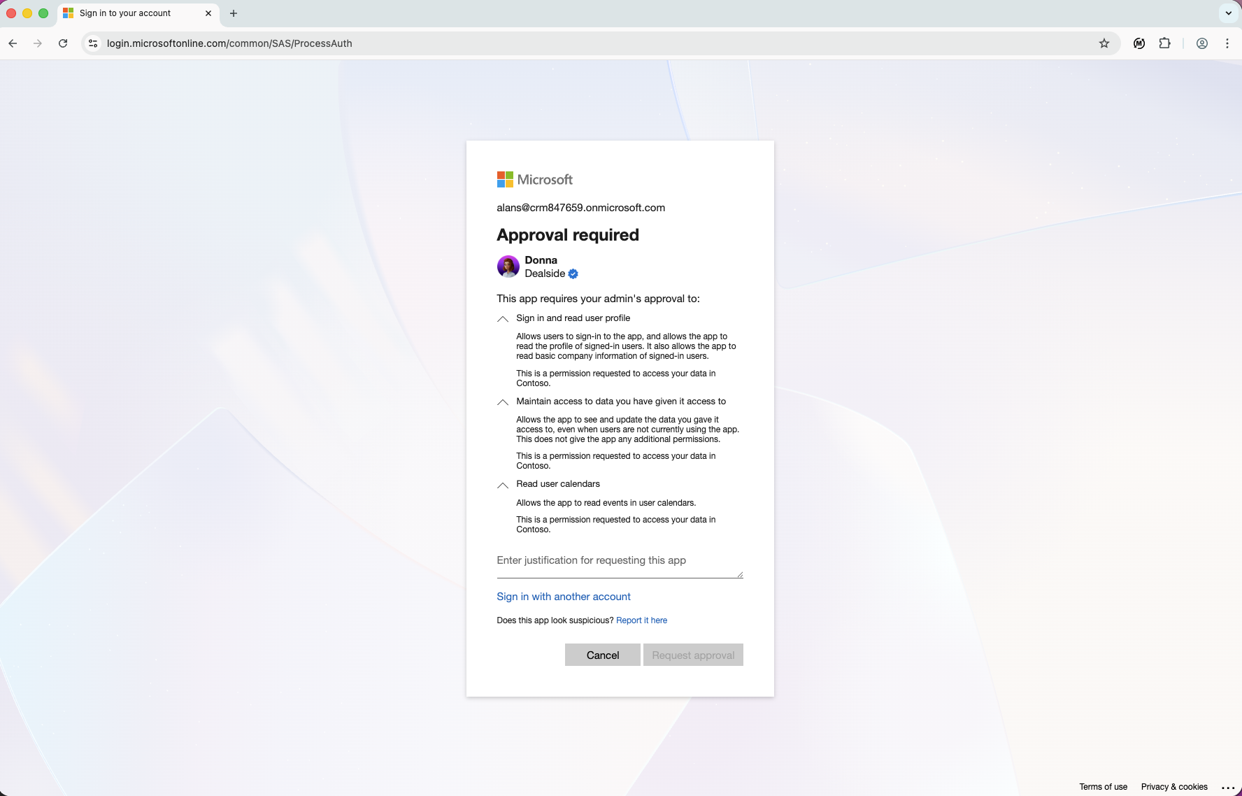1242x796 pixels.
Task: Open Terms of use
Action: [1103, 787]
